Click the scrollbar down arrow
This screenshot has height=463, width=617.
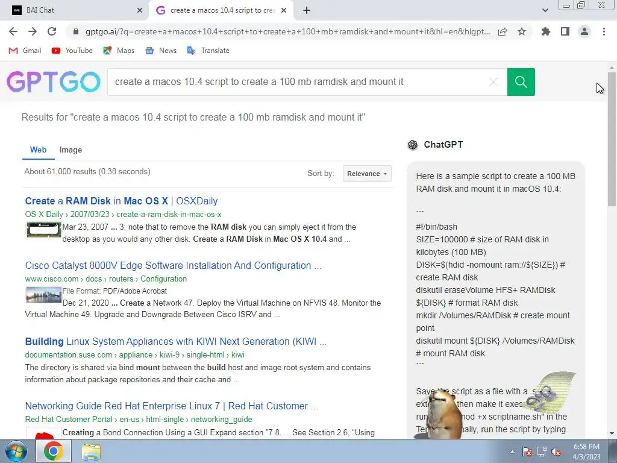(612, 433)
